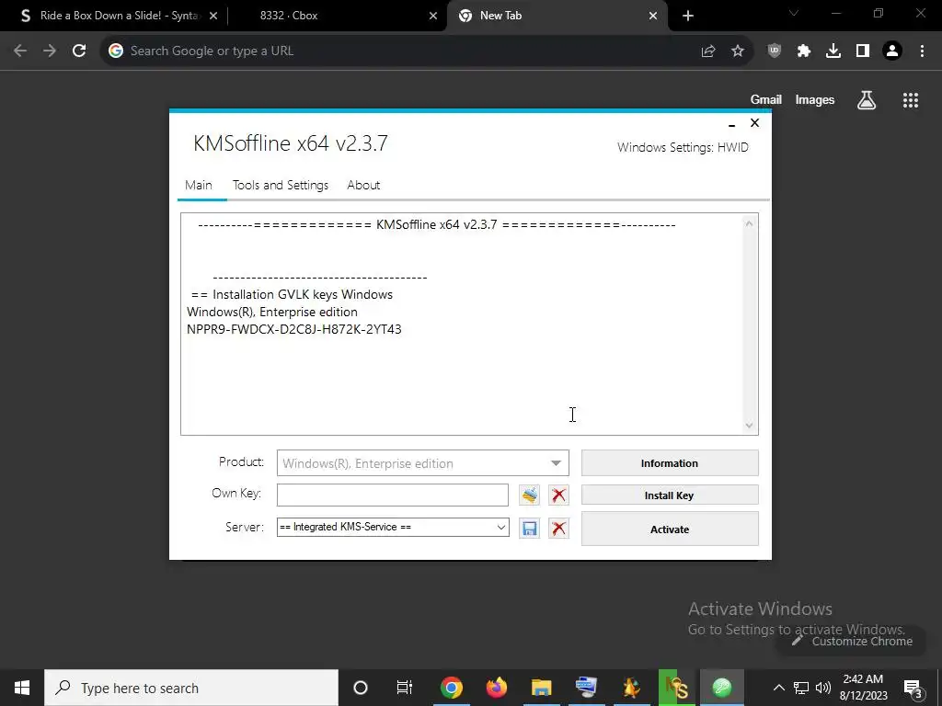942x706 pixels.
Task: Switch to the Main tab
Action: point(199,186)
